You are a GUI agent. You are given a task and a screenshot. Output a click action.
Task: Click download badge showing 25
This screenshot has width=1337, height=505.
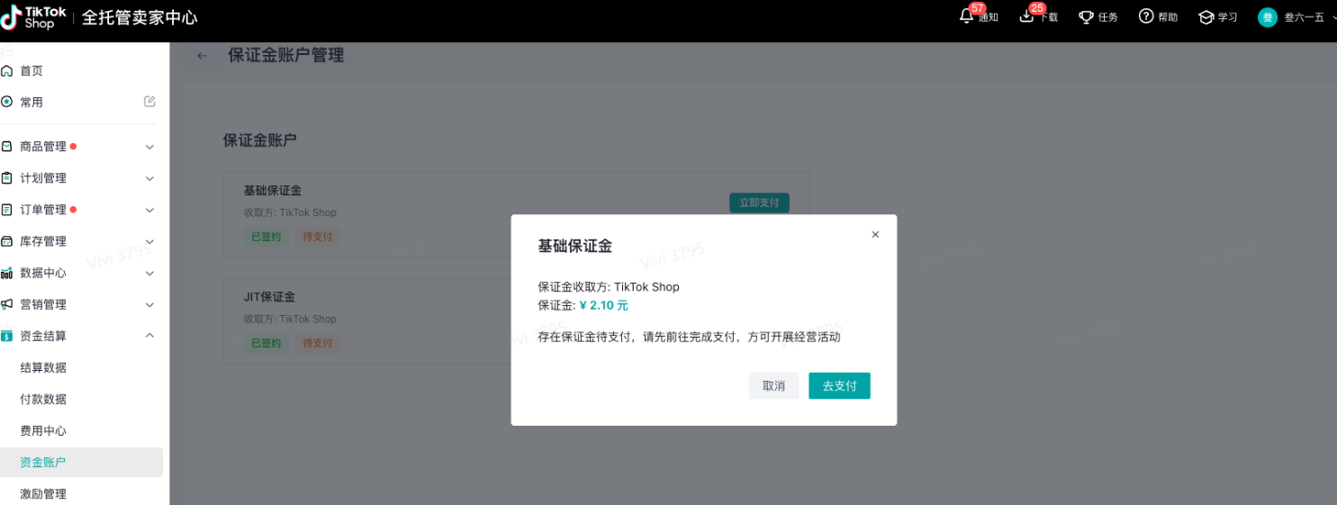[x=1037, y=8]
